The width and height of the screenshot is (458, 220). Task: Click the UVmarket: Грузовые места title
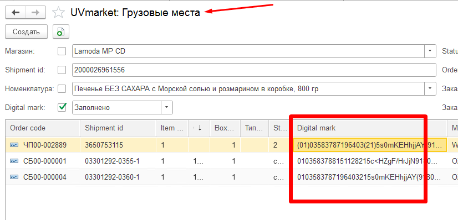pyautogui.click(x=135, y=13)
